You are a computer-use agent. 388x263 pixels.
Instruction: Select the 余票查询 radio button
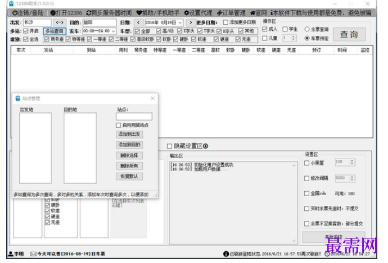307,29
